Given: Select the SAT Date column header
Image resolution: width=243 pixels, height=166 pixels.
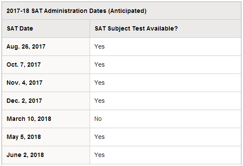Looking at the screenshot, I should [x=20, y=29].
